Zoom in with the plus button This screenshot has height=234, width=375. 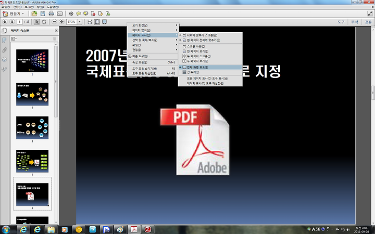pyautogui.click(x=61, y=22)
